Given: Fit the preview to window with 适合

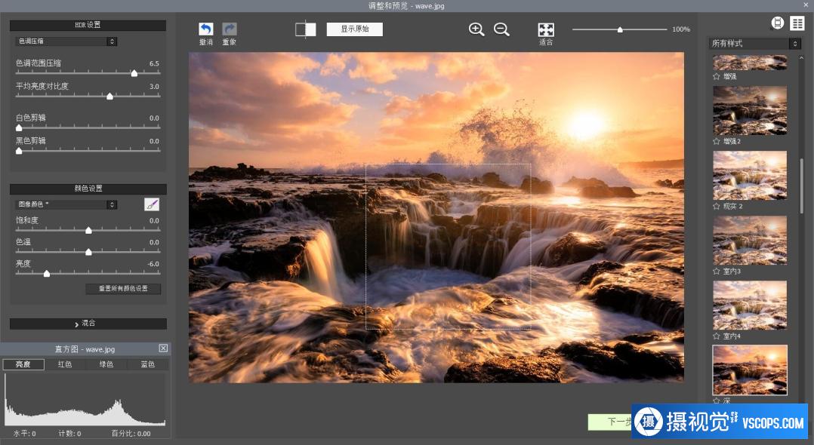Looking at the screenshot, I should tap(546, 29).
